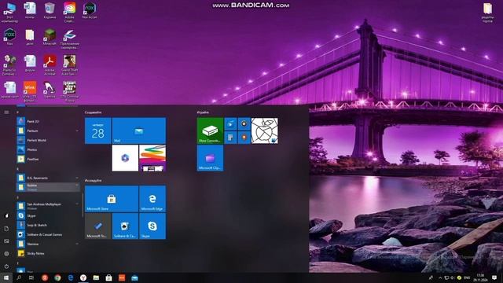Open Microsoft Edge from the taskbar
The width and height of the screenshot is (503, 283).
click(71, 277)
